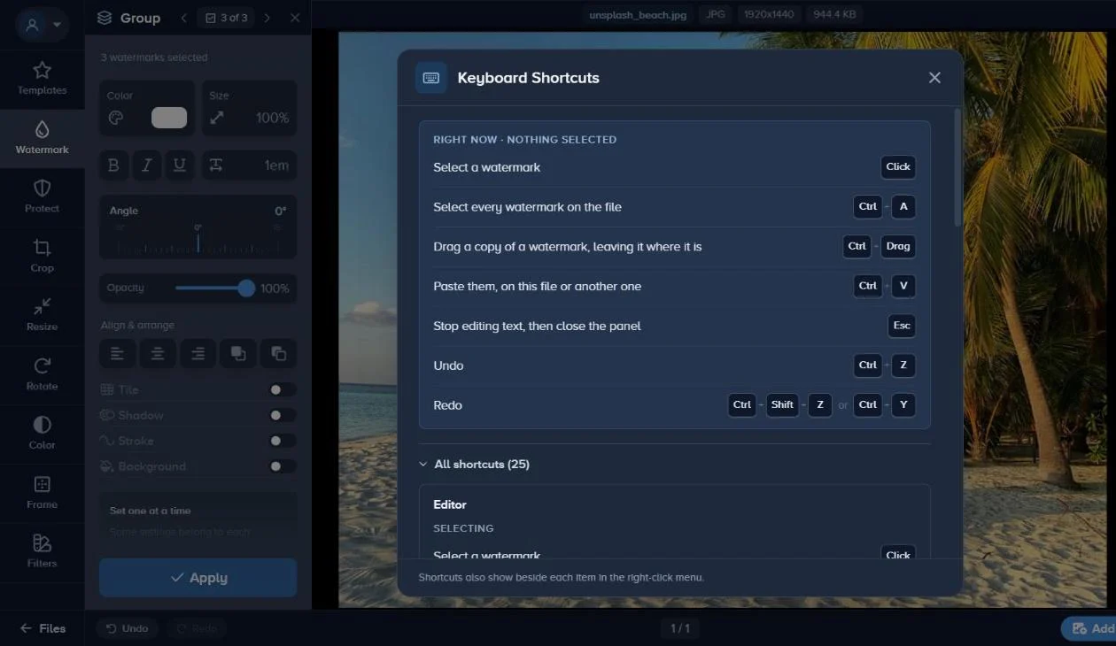The width and height of the screenshot is (1116, 646).
Task: Click the Redo row in shortcuts list
Action: tap(674, 405)
